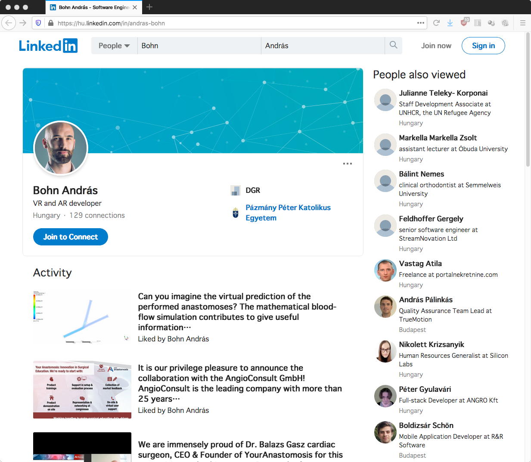
Task: Click the DGR company name
Action: tap(253, 190)
